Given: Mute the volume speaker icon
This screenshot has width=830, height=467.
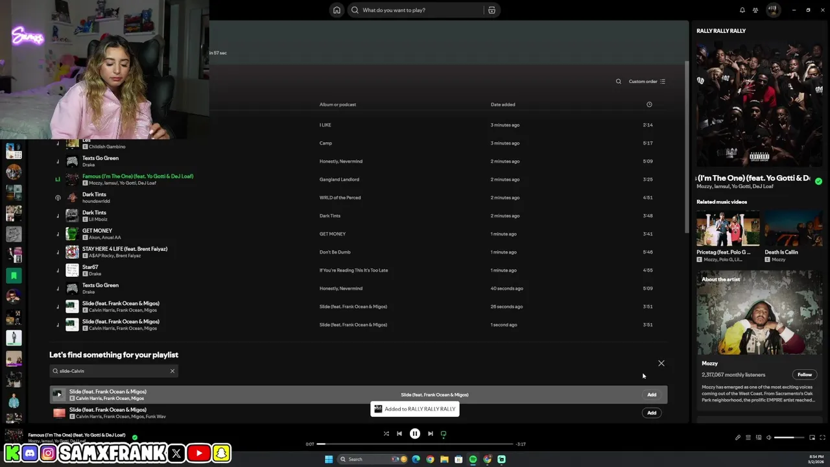Looking at the screenshot, I should point(768,437).
